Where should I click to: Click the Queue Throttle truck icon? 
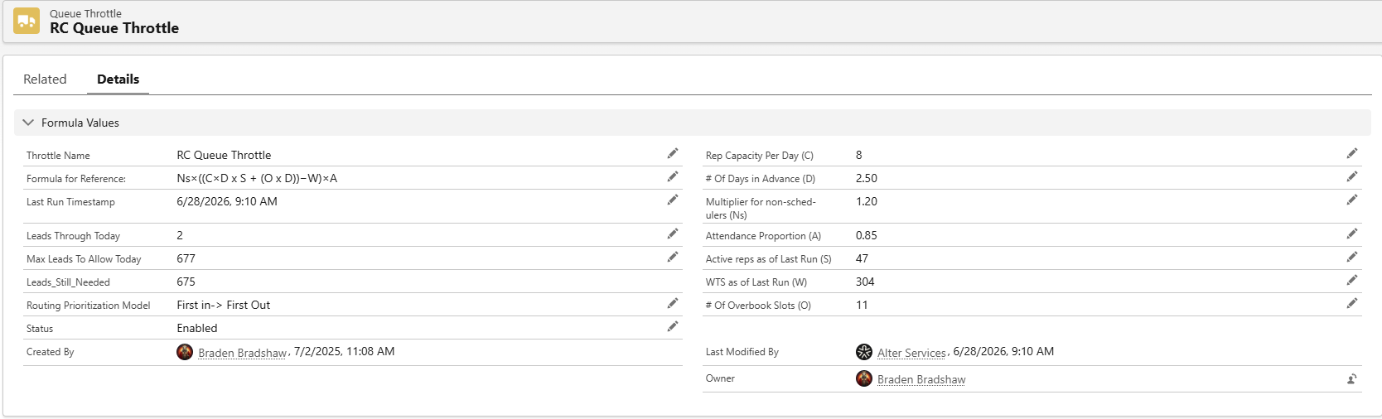(x=27, y=21)
